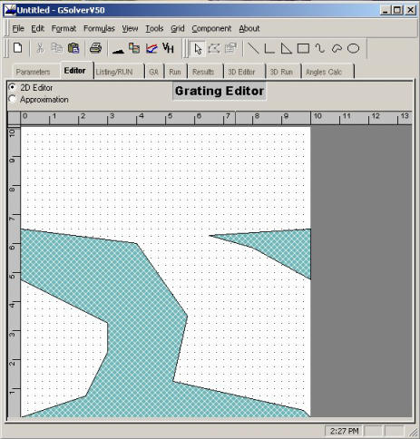Viewport: 420px width, 439px height.
Task: Select the straight line drawing tool
Action: point(253,48)
